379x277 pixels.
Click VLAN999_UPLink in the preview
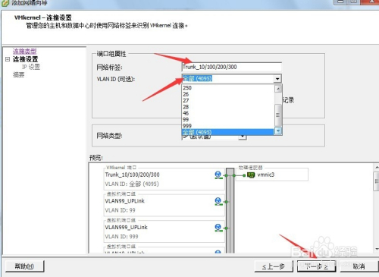coord(126,228)
